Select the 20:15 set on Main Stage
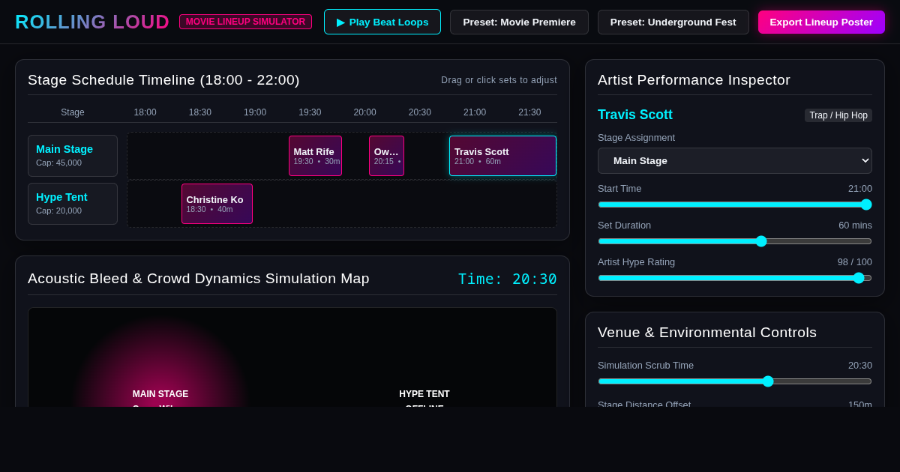The height and width of the screenshot is (472, 900). (386, 156)
